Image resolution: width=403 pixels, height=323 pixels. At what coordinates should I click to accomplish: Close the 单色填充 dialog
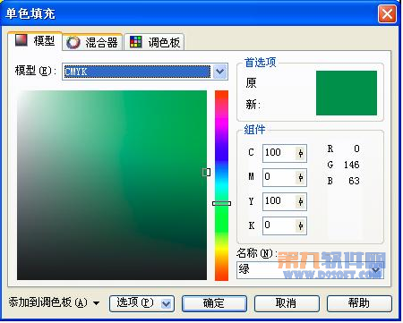[x=387, y=13]
